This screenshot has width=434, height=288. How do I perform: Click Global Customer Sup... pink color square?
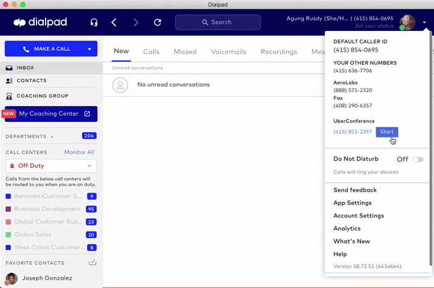pyautogui.click(x=9, y=222)
